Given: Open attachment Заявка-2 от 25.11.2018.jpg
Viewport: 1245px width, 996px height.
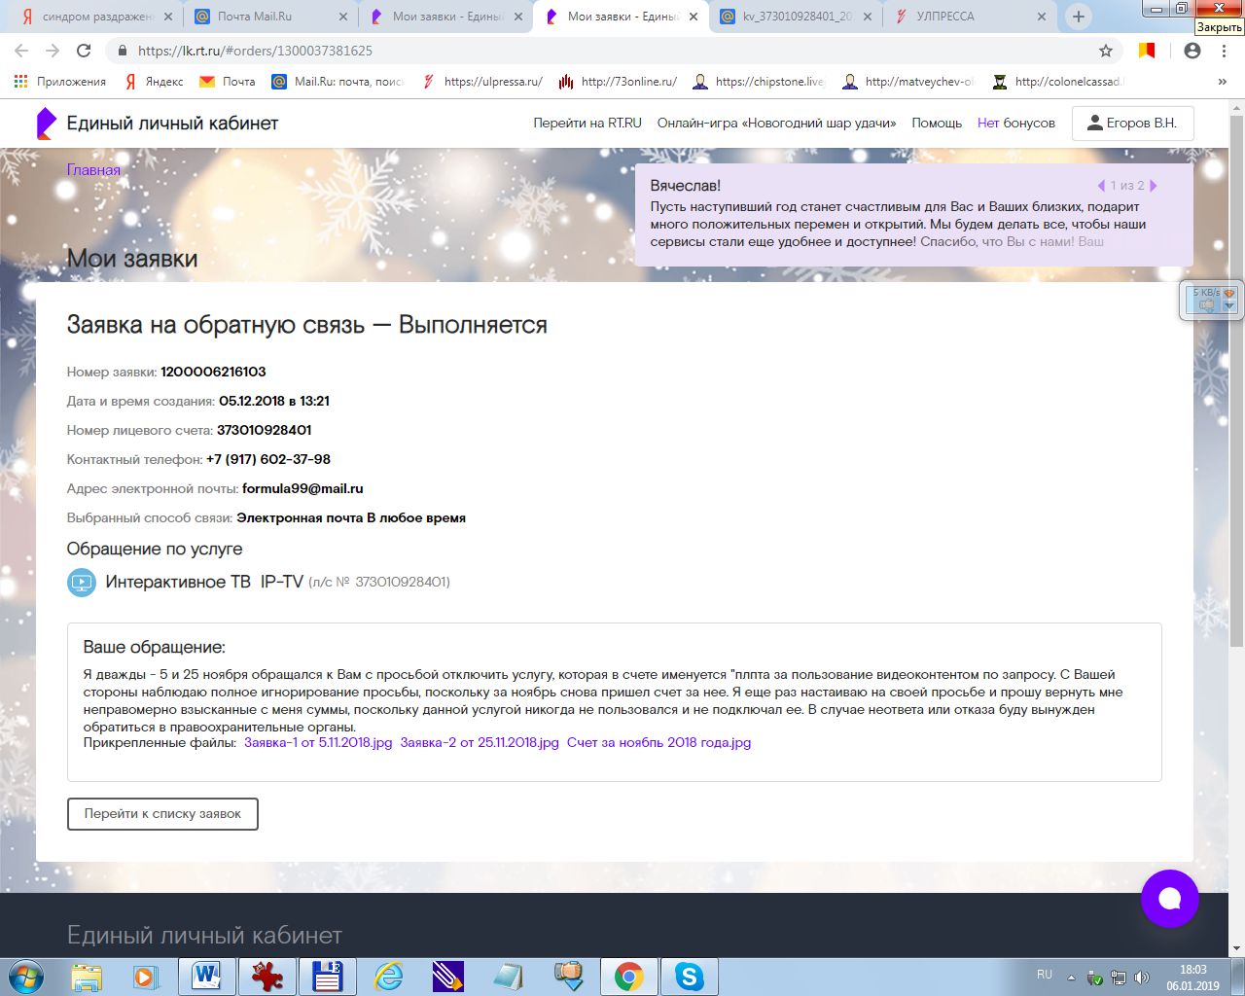Looking at the screenshot, I should (480, 742).
